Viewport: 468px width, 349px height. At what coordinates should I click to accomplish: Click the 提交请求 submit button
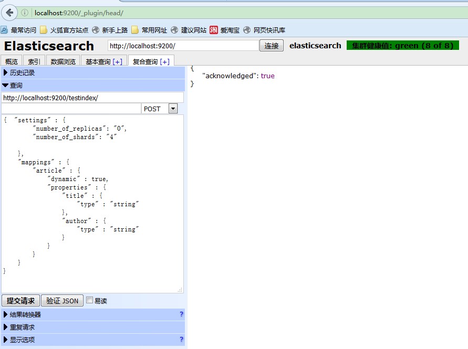pos(20,301)
